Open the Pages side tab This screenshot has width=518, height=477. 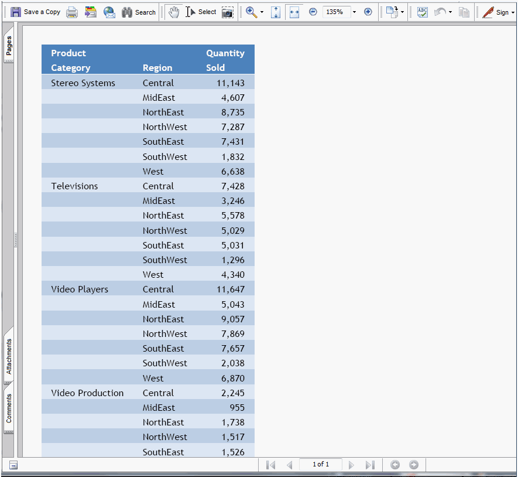(x=9, y=44)
